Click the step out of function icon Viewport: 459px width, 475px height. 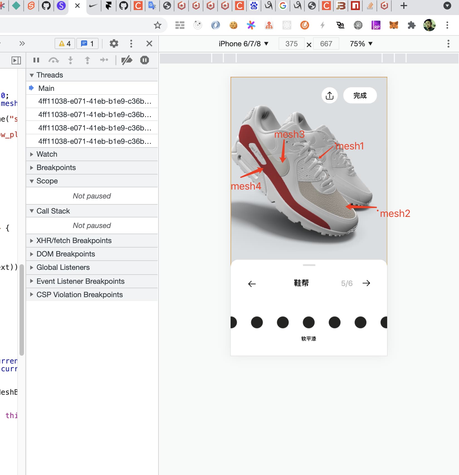[87, 60]
